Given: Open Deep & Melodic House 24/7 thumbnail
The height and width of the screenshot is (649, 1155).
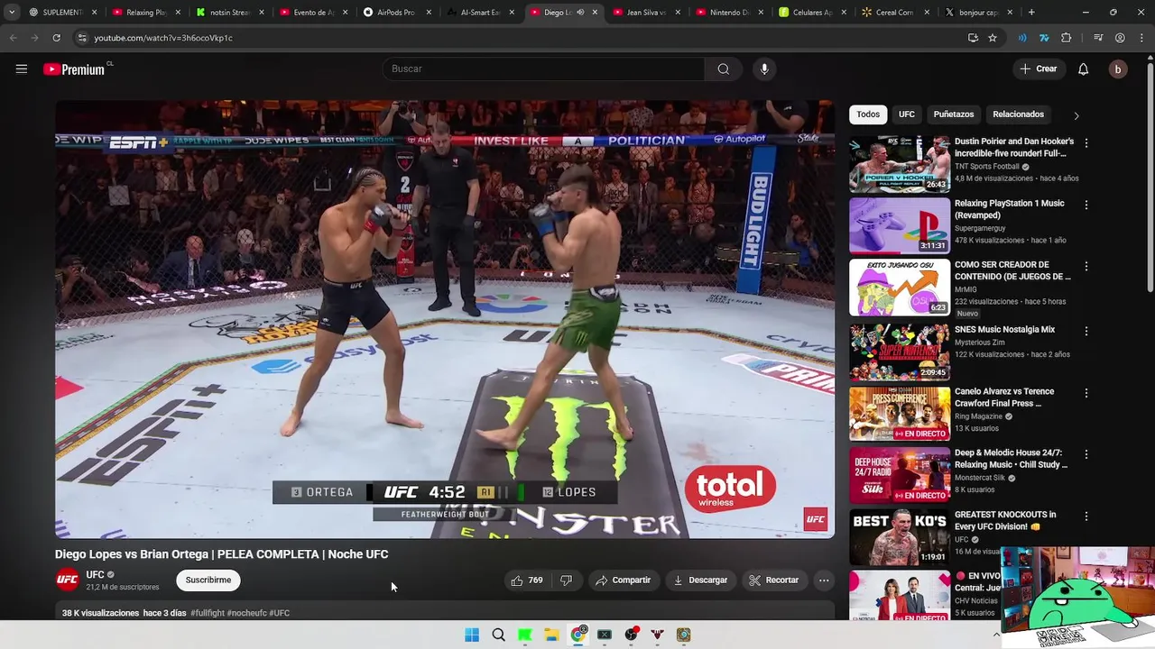Looking at the screenshot, I should click(x=899, y=475).
